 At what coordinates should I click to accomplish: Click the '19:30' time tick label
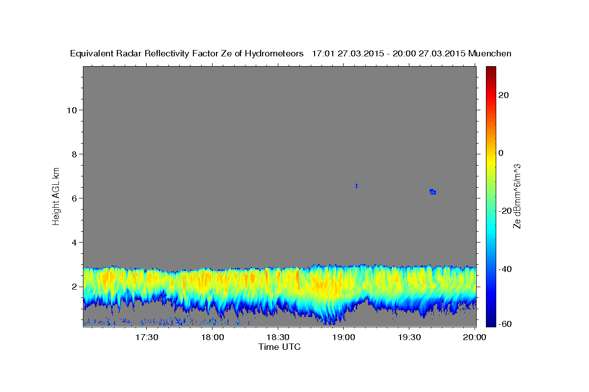pos(409,337)
